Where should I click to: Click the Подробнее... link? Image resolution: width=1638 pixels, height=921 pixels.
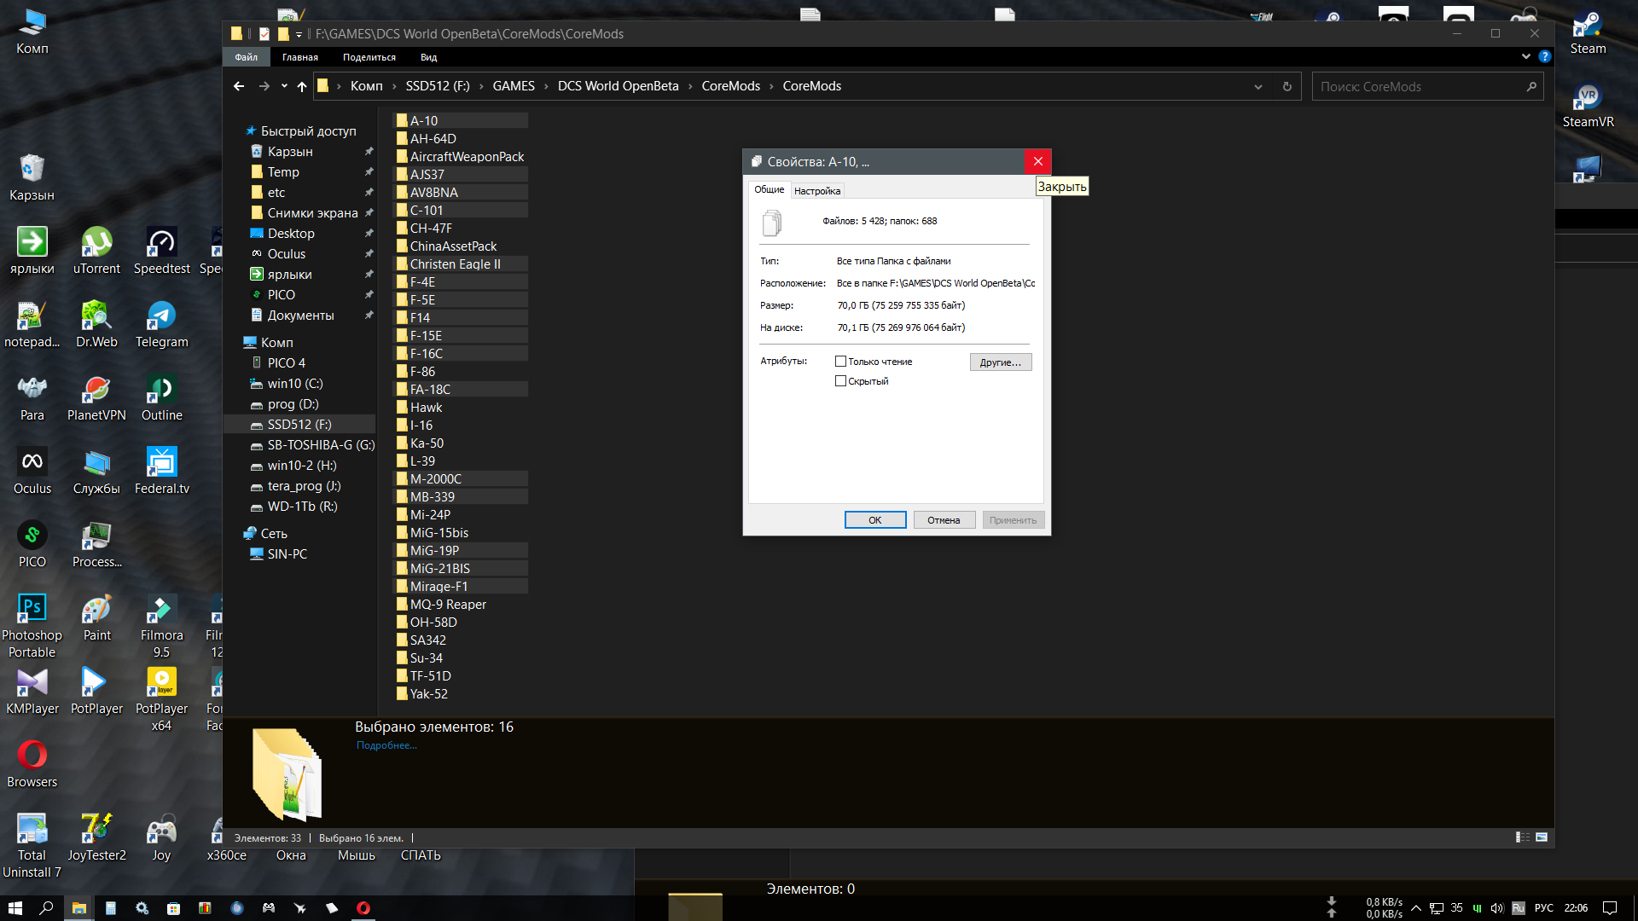(x=386, y=745)
